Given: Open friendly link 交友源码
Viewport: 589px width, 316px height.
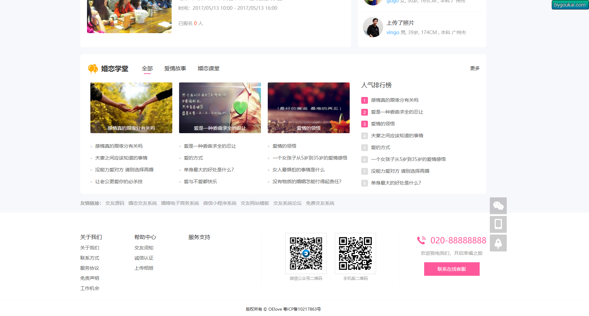Looking at the screenshot, I should [115, 203].
